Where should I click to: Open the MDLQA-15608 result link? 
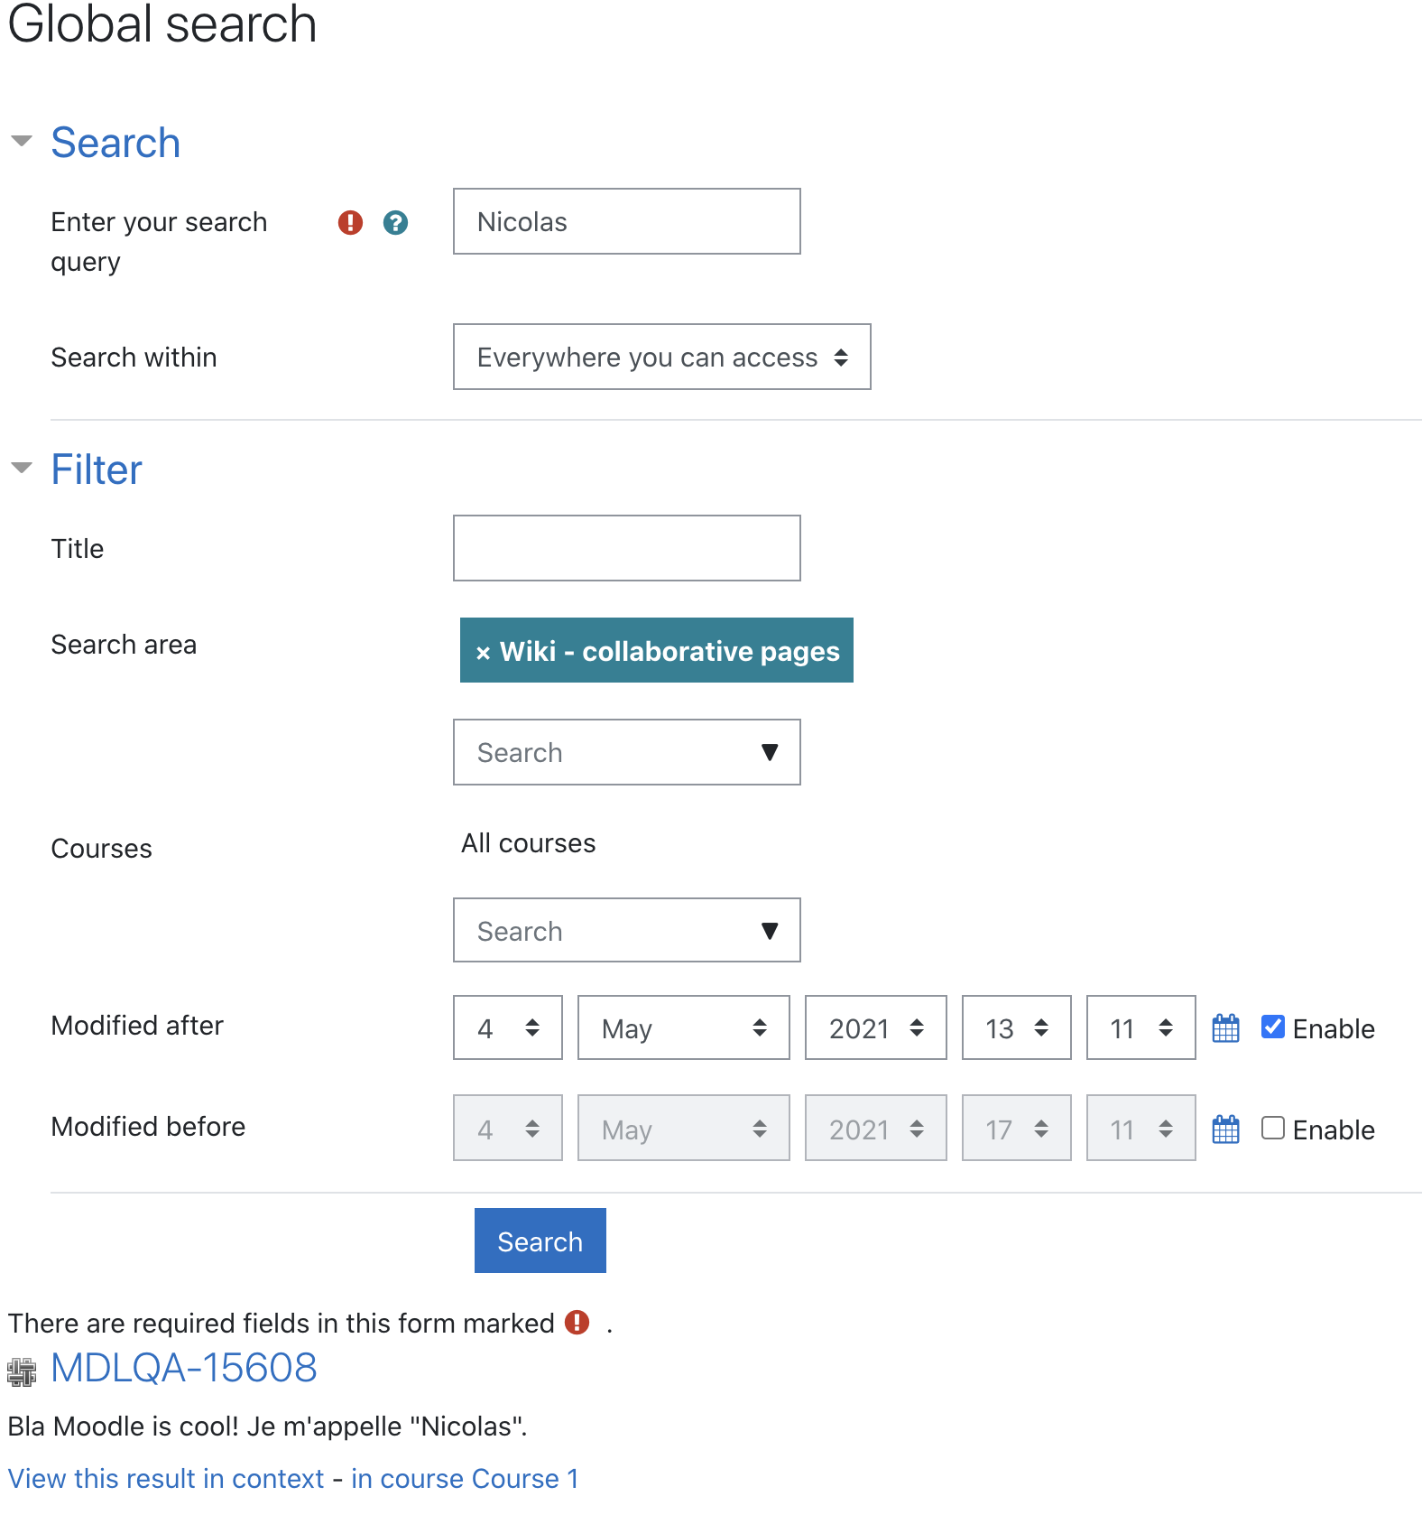pyautogui.click(x=184, y=1368)
